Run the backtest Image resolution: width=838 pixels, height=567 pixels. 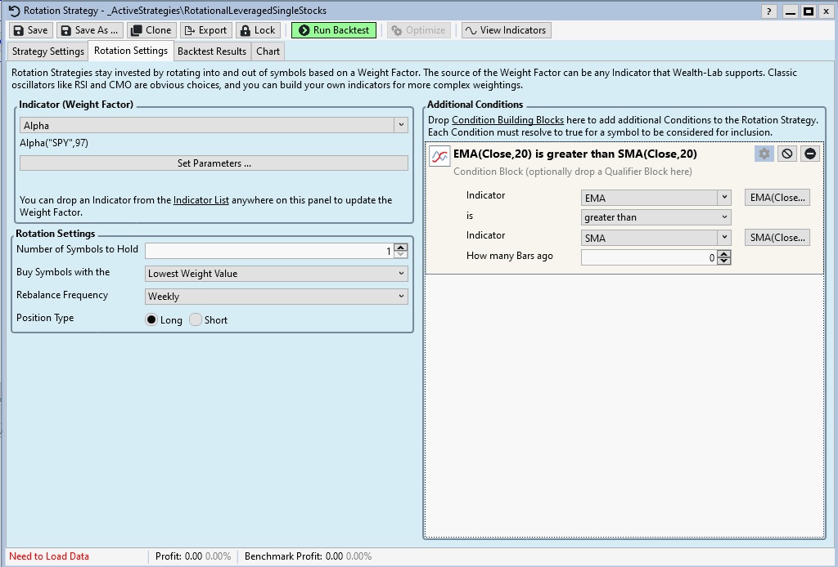(x=334, y=30)
